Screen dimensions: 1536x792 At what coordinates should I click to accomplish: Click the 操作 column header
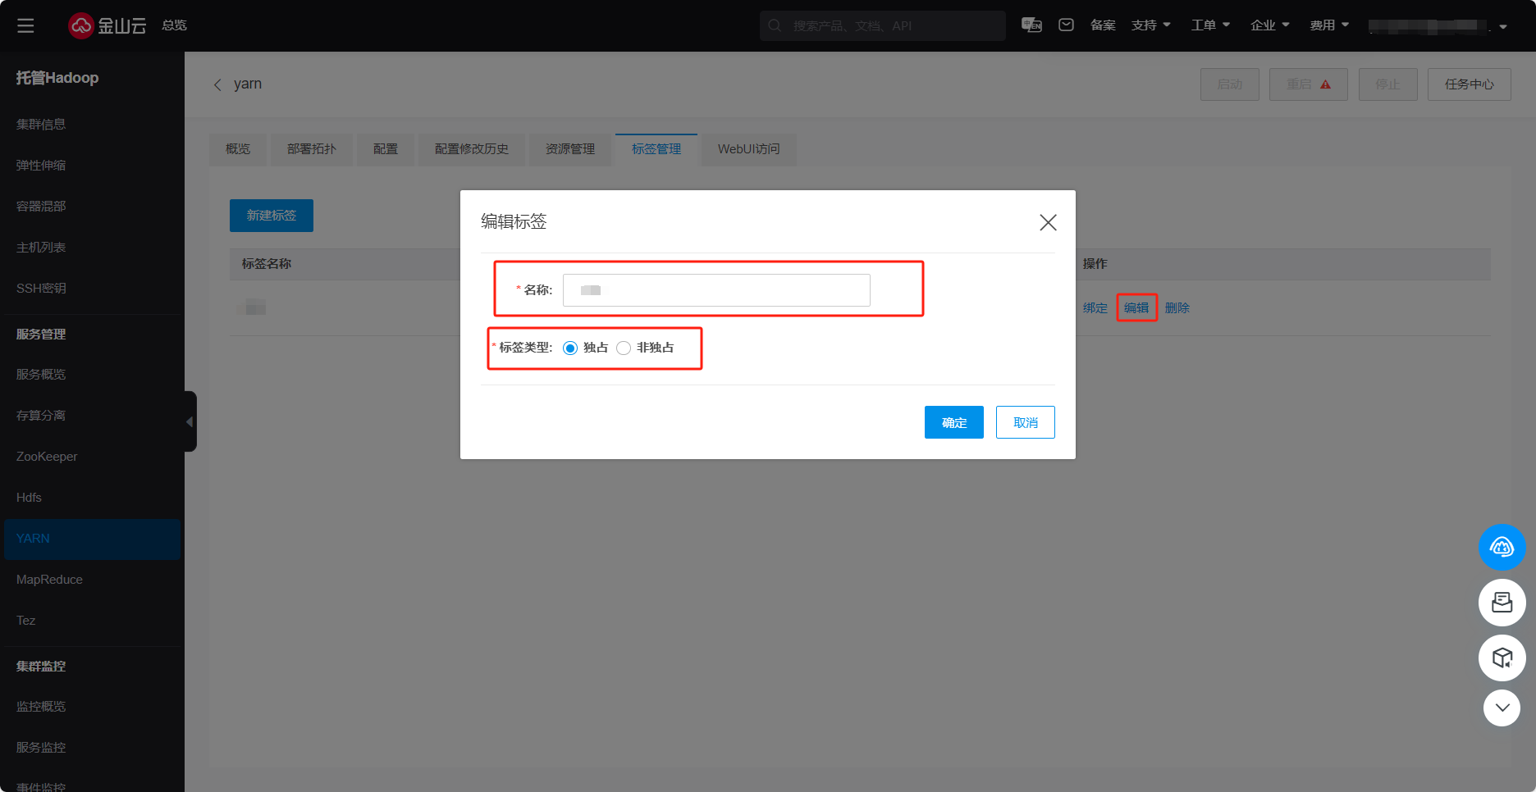click(x=1095, y=264)
